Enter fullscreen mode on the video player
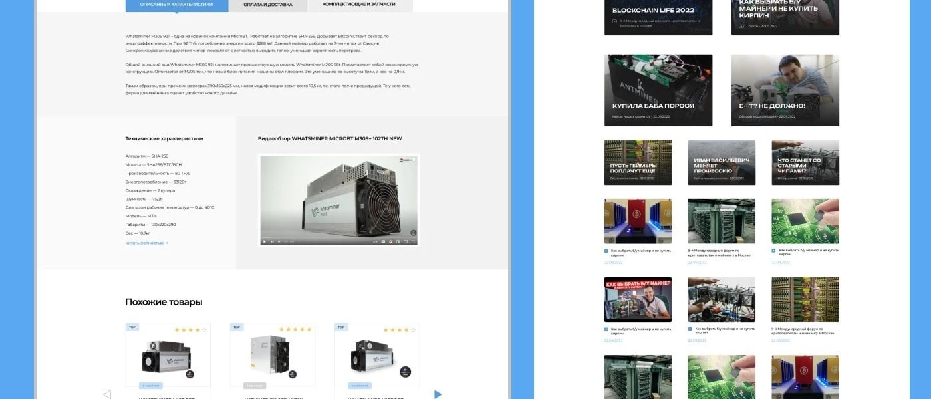This screenshot has height=399, width=931. pyautogui.click(x=413, y=241)
